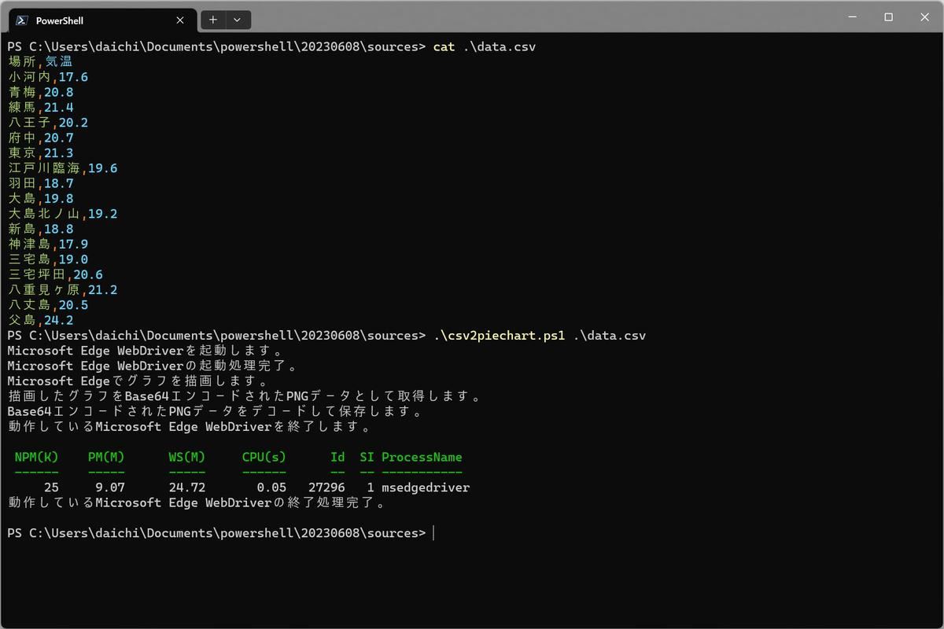The width and height of the screenshot is (944, 629).
Task: Click the line 'Microsoft Edgeでグラフを描画します。'
Action: [x=138, y=381]
